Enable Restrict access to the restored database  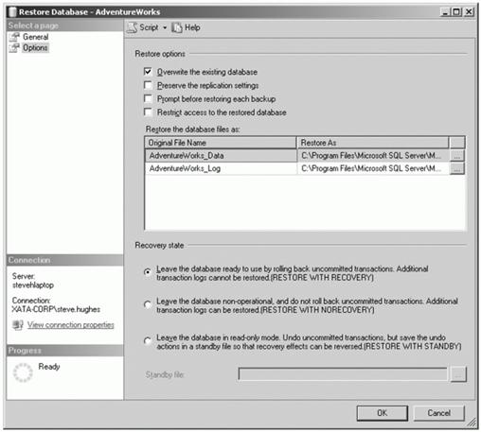coord(148,112)
